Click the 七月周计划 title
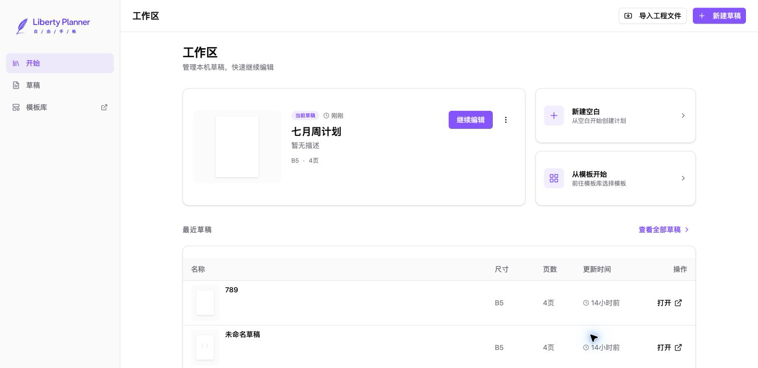Image resolution: width=758 pixels, height=368 pixels. [316, 131]
